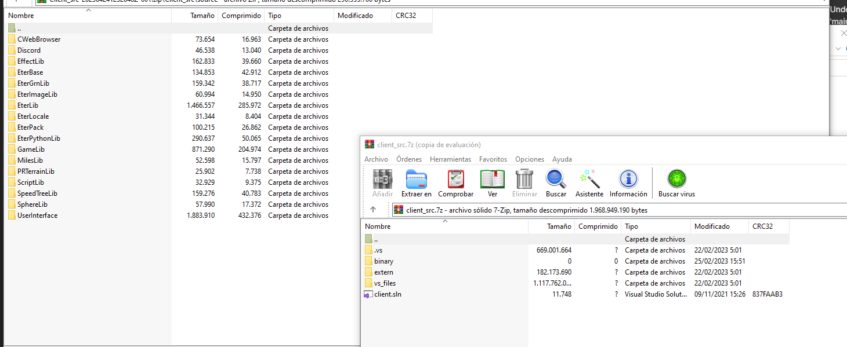Image resolution: width=847 pixels, height=347 pixels.
Task: Open the Opciones menu
Action: click(x=530, y=159)
